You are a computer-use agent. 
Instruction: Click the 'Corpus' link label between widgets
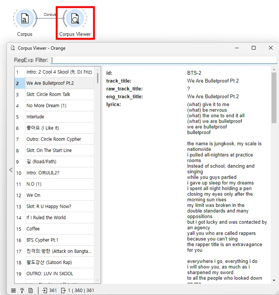(x=50, y=14)
